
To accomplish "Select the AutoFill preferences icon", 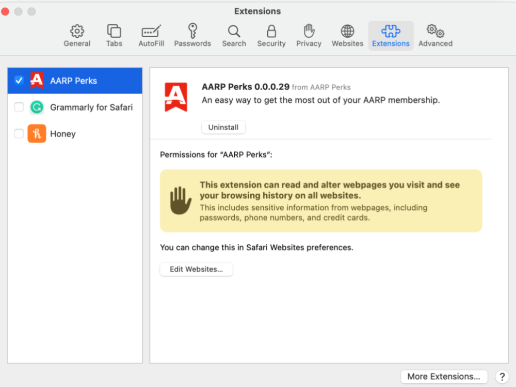I will click(x=151, y=35).
